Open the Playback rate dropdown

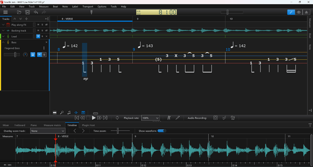tap(151, 118)
